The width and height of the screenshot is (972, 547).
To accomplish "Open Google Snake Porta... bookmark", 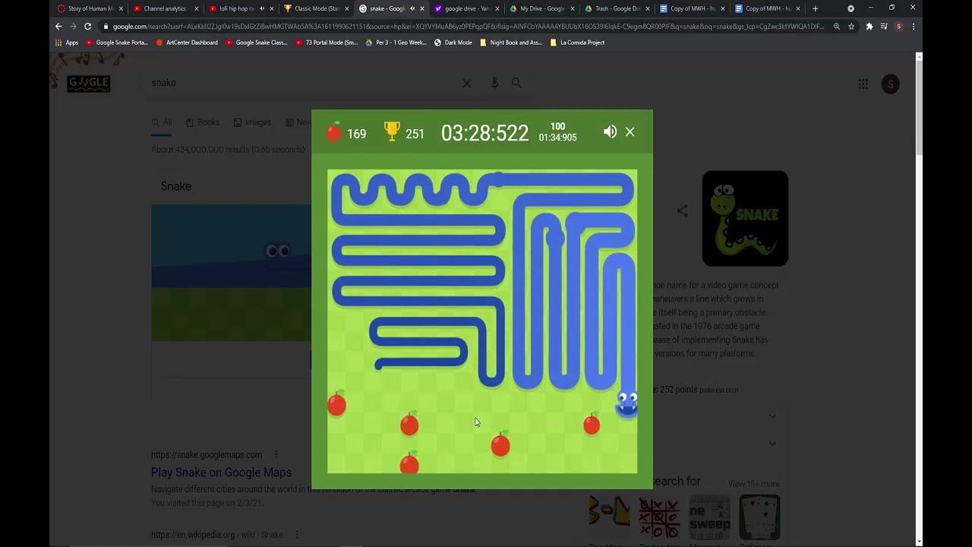I will click(117, 43).
